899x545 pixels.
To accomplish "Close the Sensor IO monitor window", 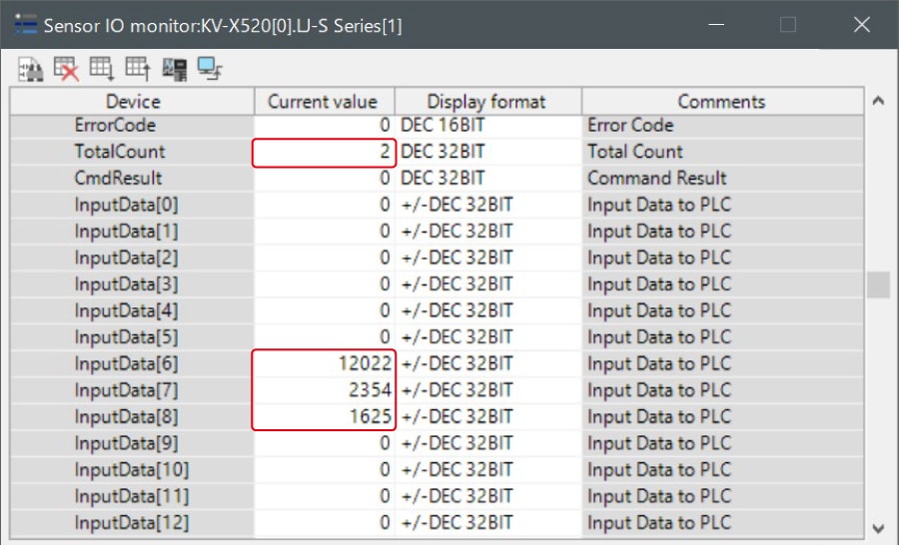I will (x=861, y=25).
